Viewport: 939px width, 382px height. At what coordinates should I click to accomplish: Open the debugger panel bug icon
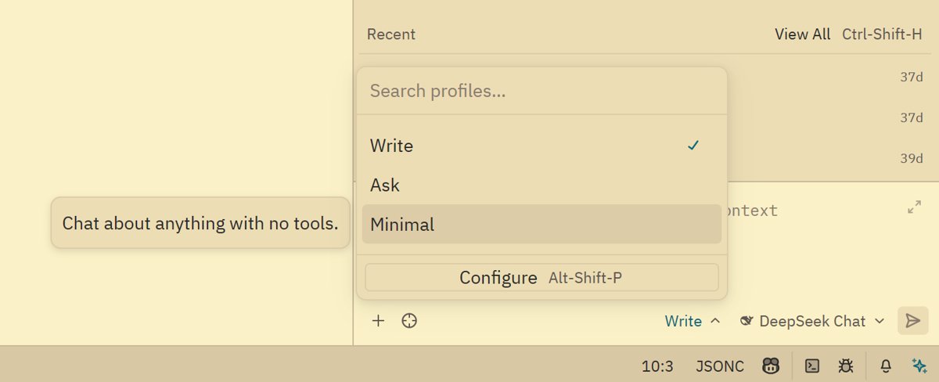click(845, 366)
